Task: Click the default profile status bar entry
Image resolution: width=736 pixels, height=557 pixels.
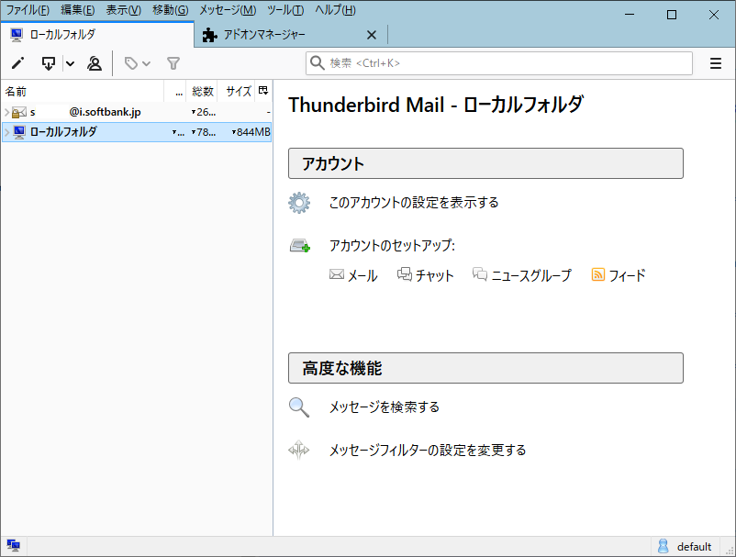Action: coord(685,546)
